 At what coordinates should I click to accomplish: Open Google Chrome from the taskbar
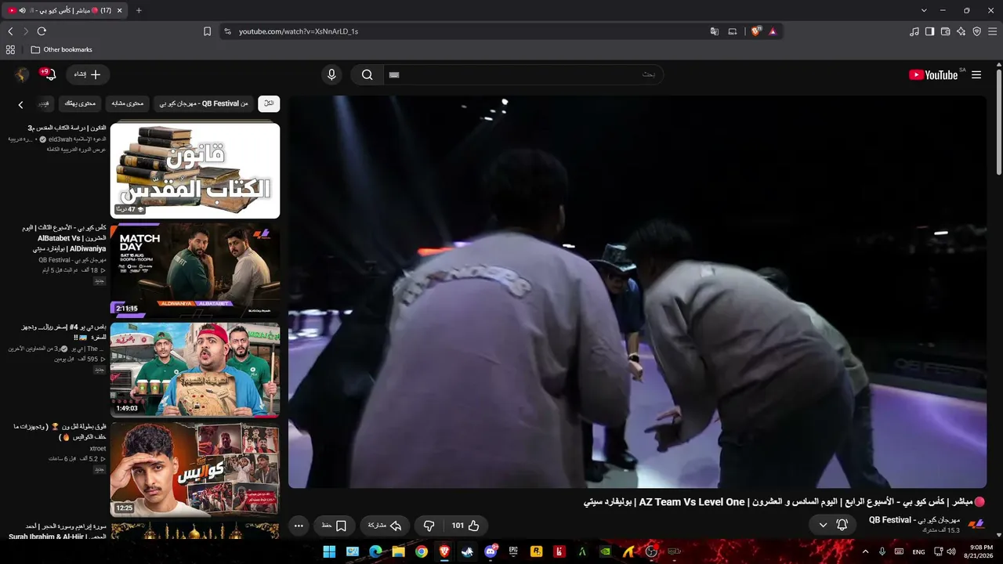(x=422, y=551)
